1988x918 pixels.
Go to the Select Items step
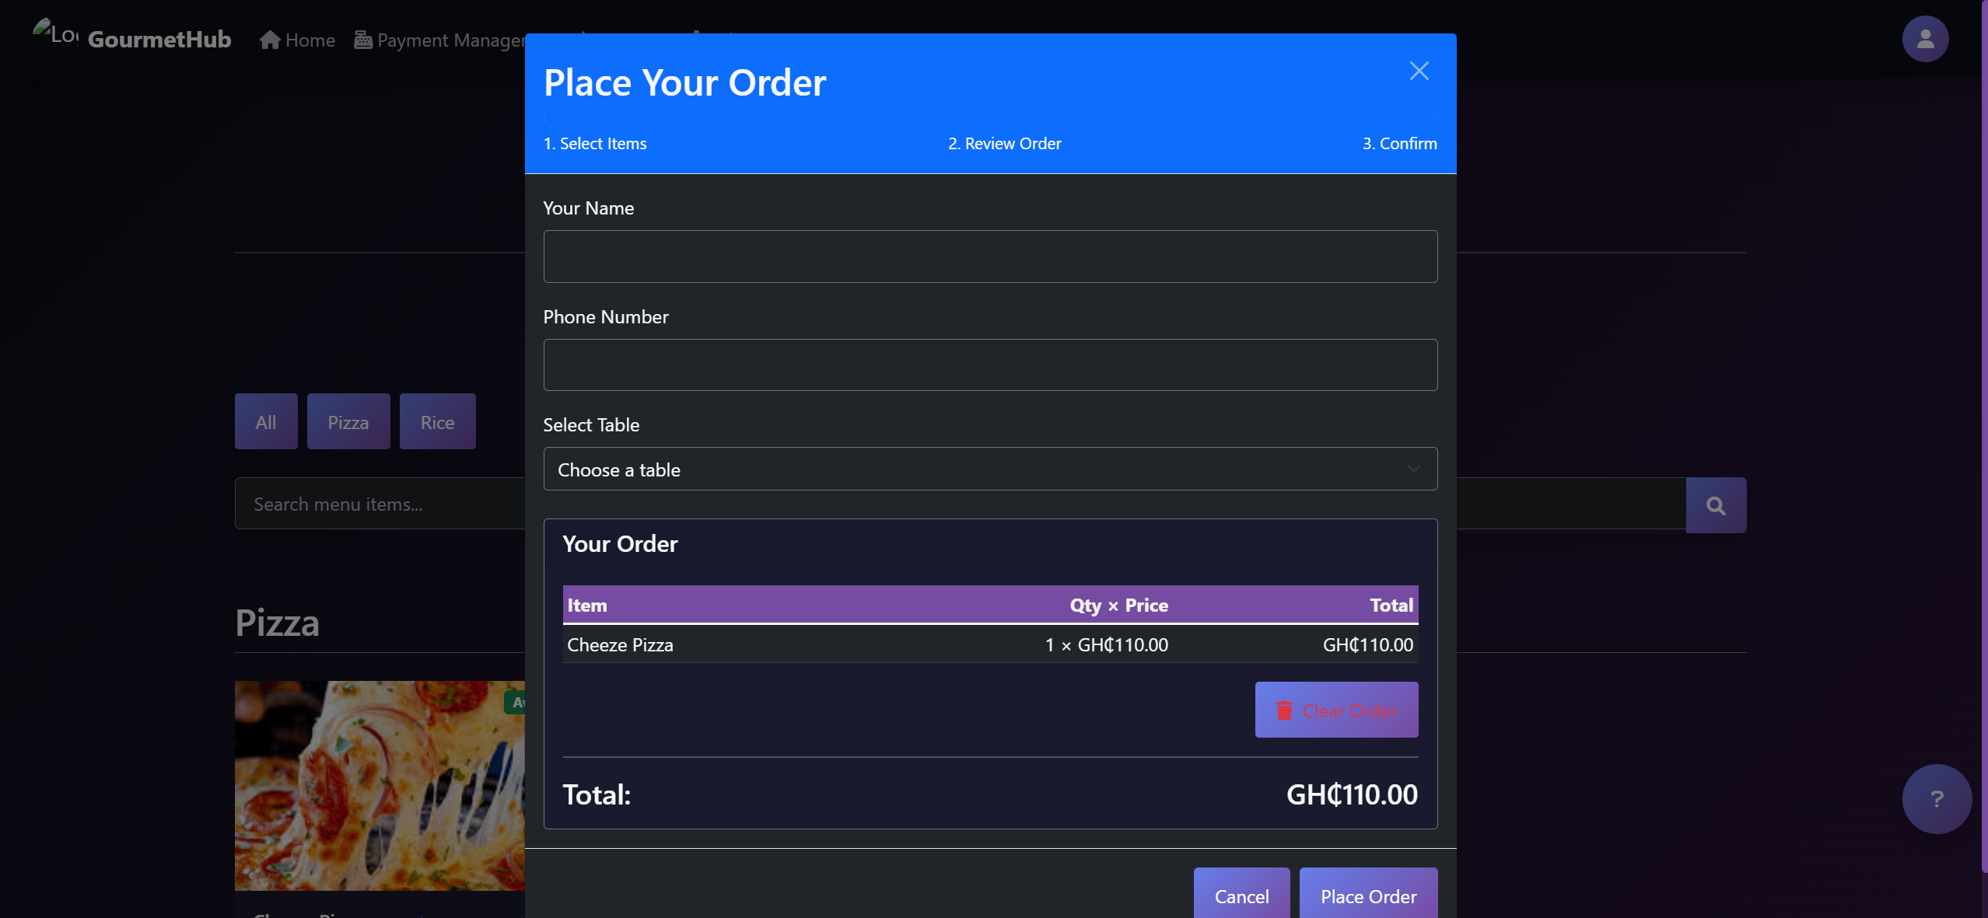tap(594, 143)
